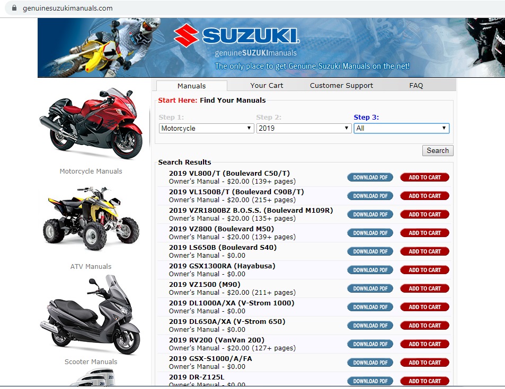Image resolution: width=505 pixels, height=389 pixels.
Task: Click the genuineSUZUKImanuals banner text
Action: [x=256, y=53]
